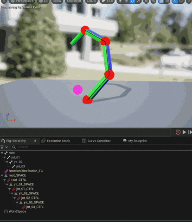
Task: Click the jnt_02_CTRL red control icon
Action: (19, 198)
